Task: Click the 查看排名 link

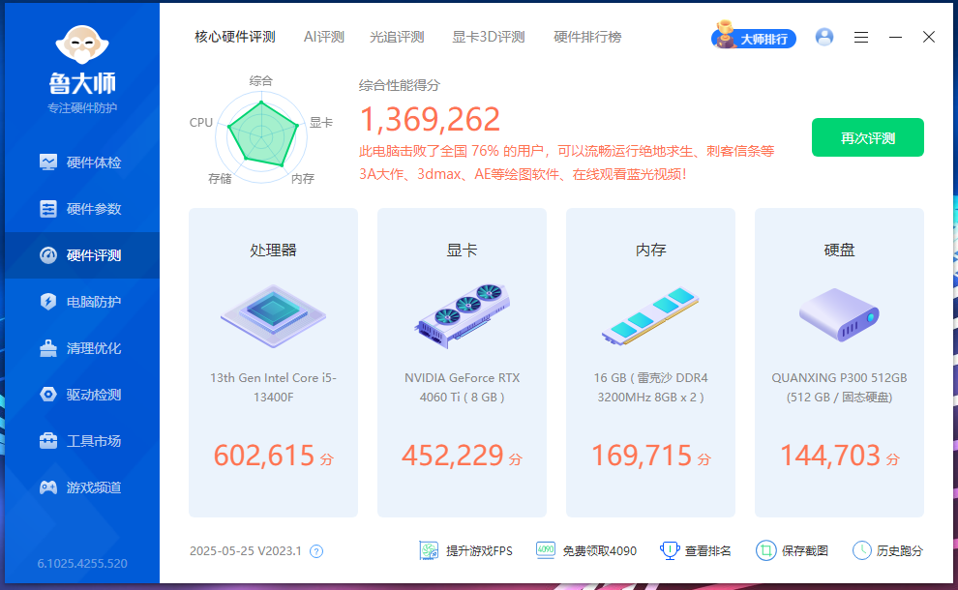Action: [696, 551]
